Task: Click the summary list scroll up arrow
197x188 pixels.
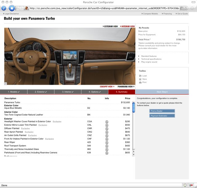Action: pyautogui.click(x=134, y=152)
